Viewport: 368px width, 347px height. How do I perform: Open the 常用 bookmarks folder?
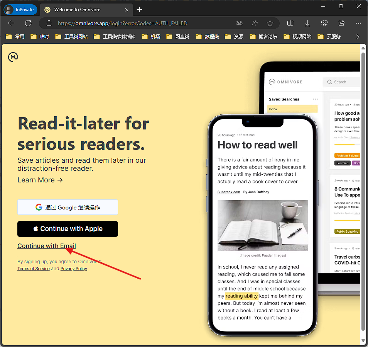click(x=15, y=37)
